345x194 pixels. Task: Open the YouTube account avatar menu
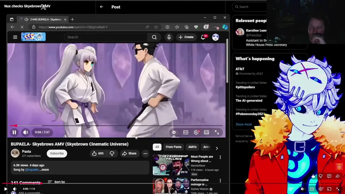pos(216,37)
